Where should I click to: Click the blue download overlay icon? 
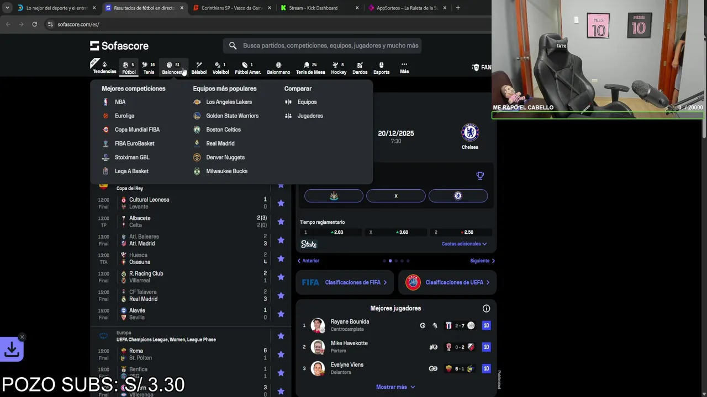[12, 349]
